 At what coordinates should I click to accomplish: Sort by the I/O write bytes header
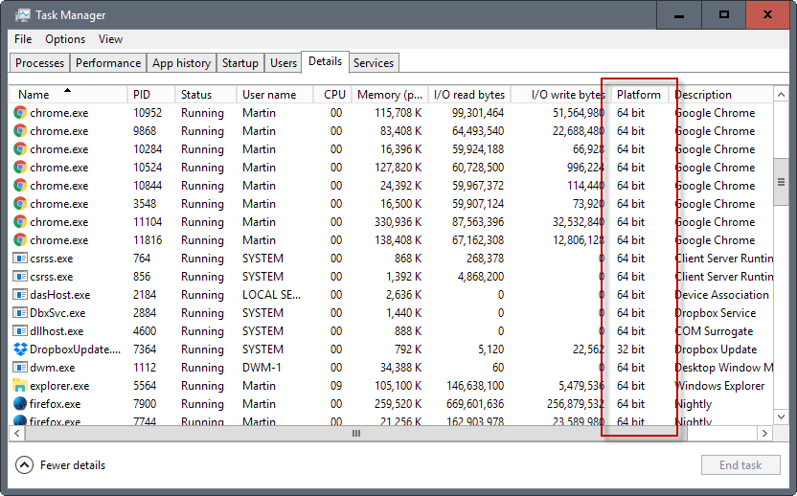(x=558, y=95)
